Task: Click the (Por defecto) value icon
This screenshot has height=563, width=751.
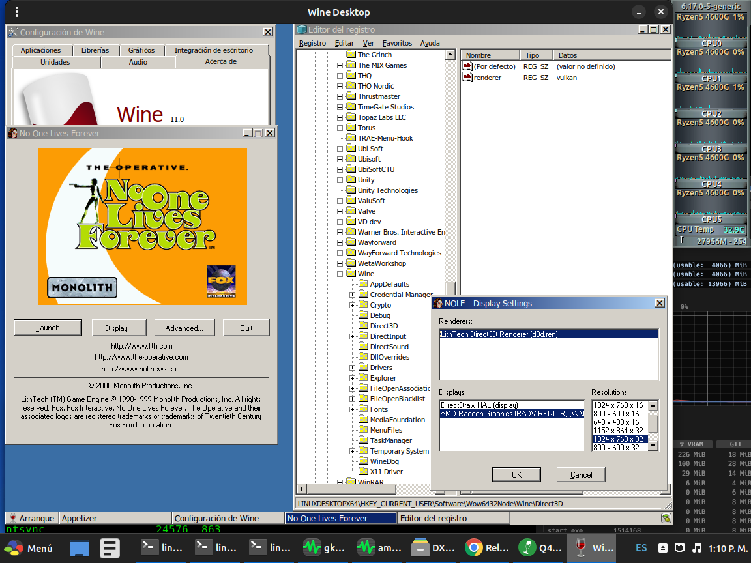Action: (x=467, y=66)
